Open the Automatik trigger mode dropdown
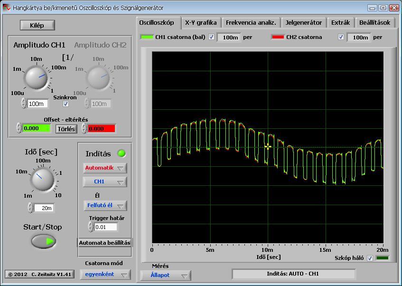 [105, 168]
